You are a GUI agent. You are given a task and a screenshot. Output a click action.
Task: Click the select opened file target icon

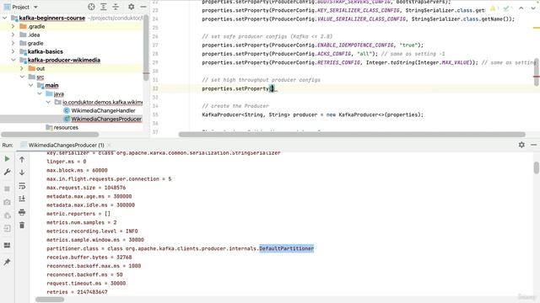(x=91, y=7)
